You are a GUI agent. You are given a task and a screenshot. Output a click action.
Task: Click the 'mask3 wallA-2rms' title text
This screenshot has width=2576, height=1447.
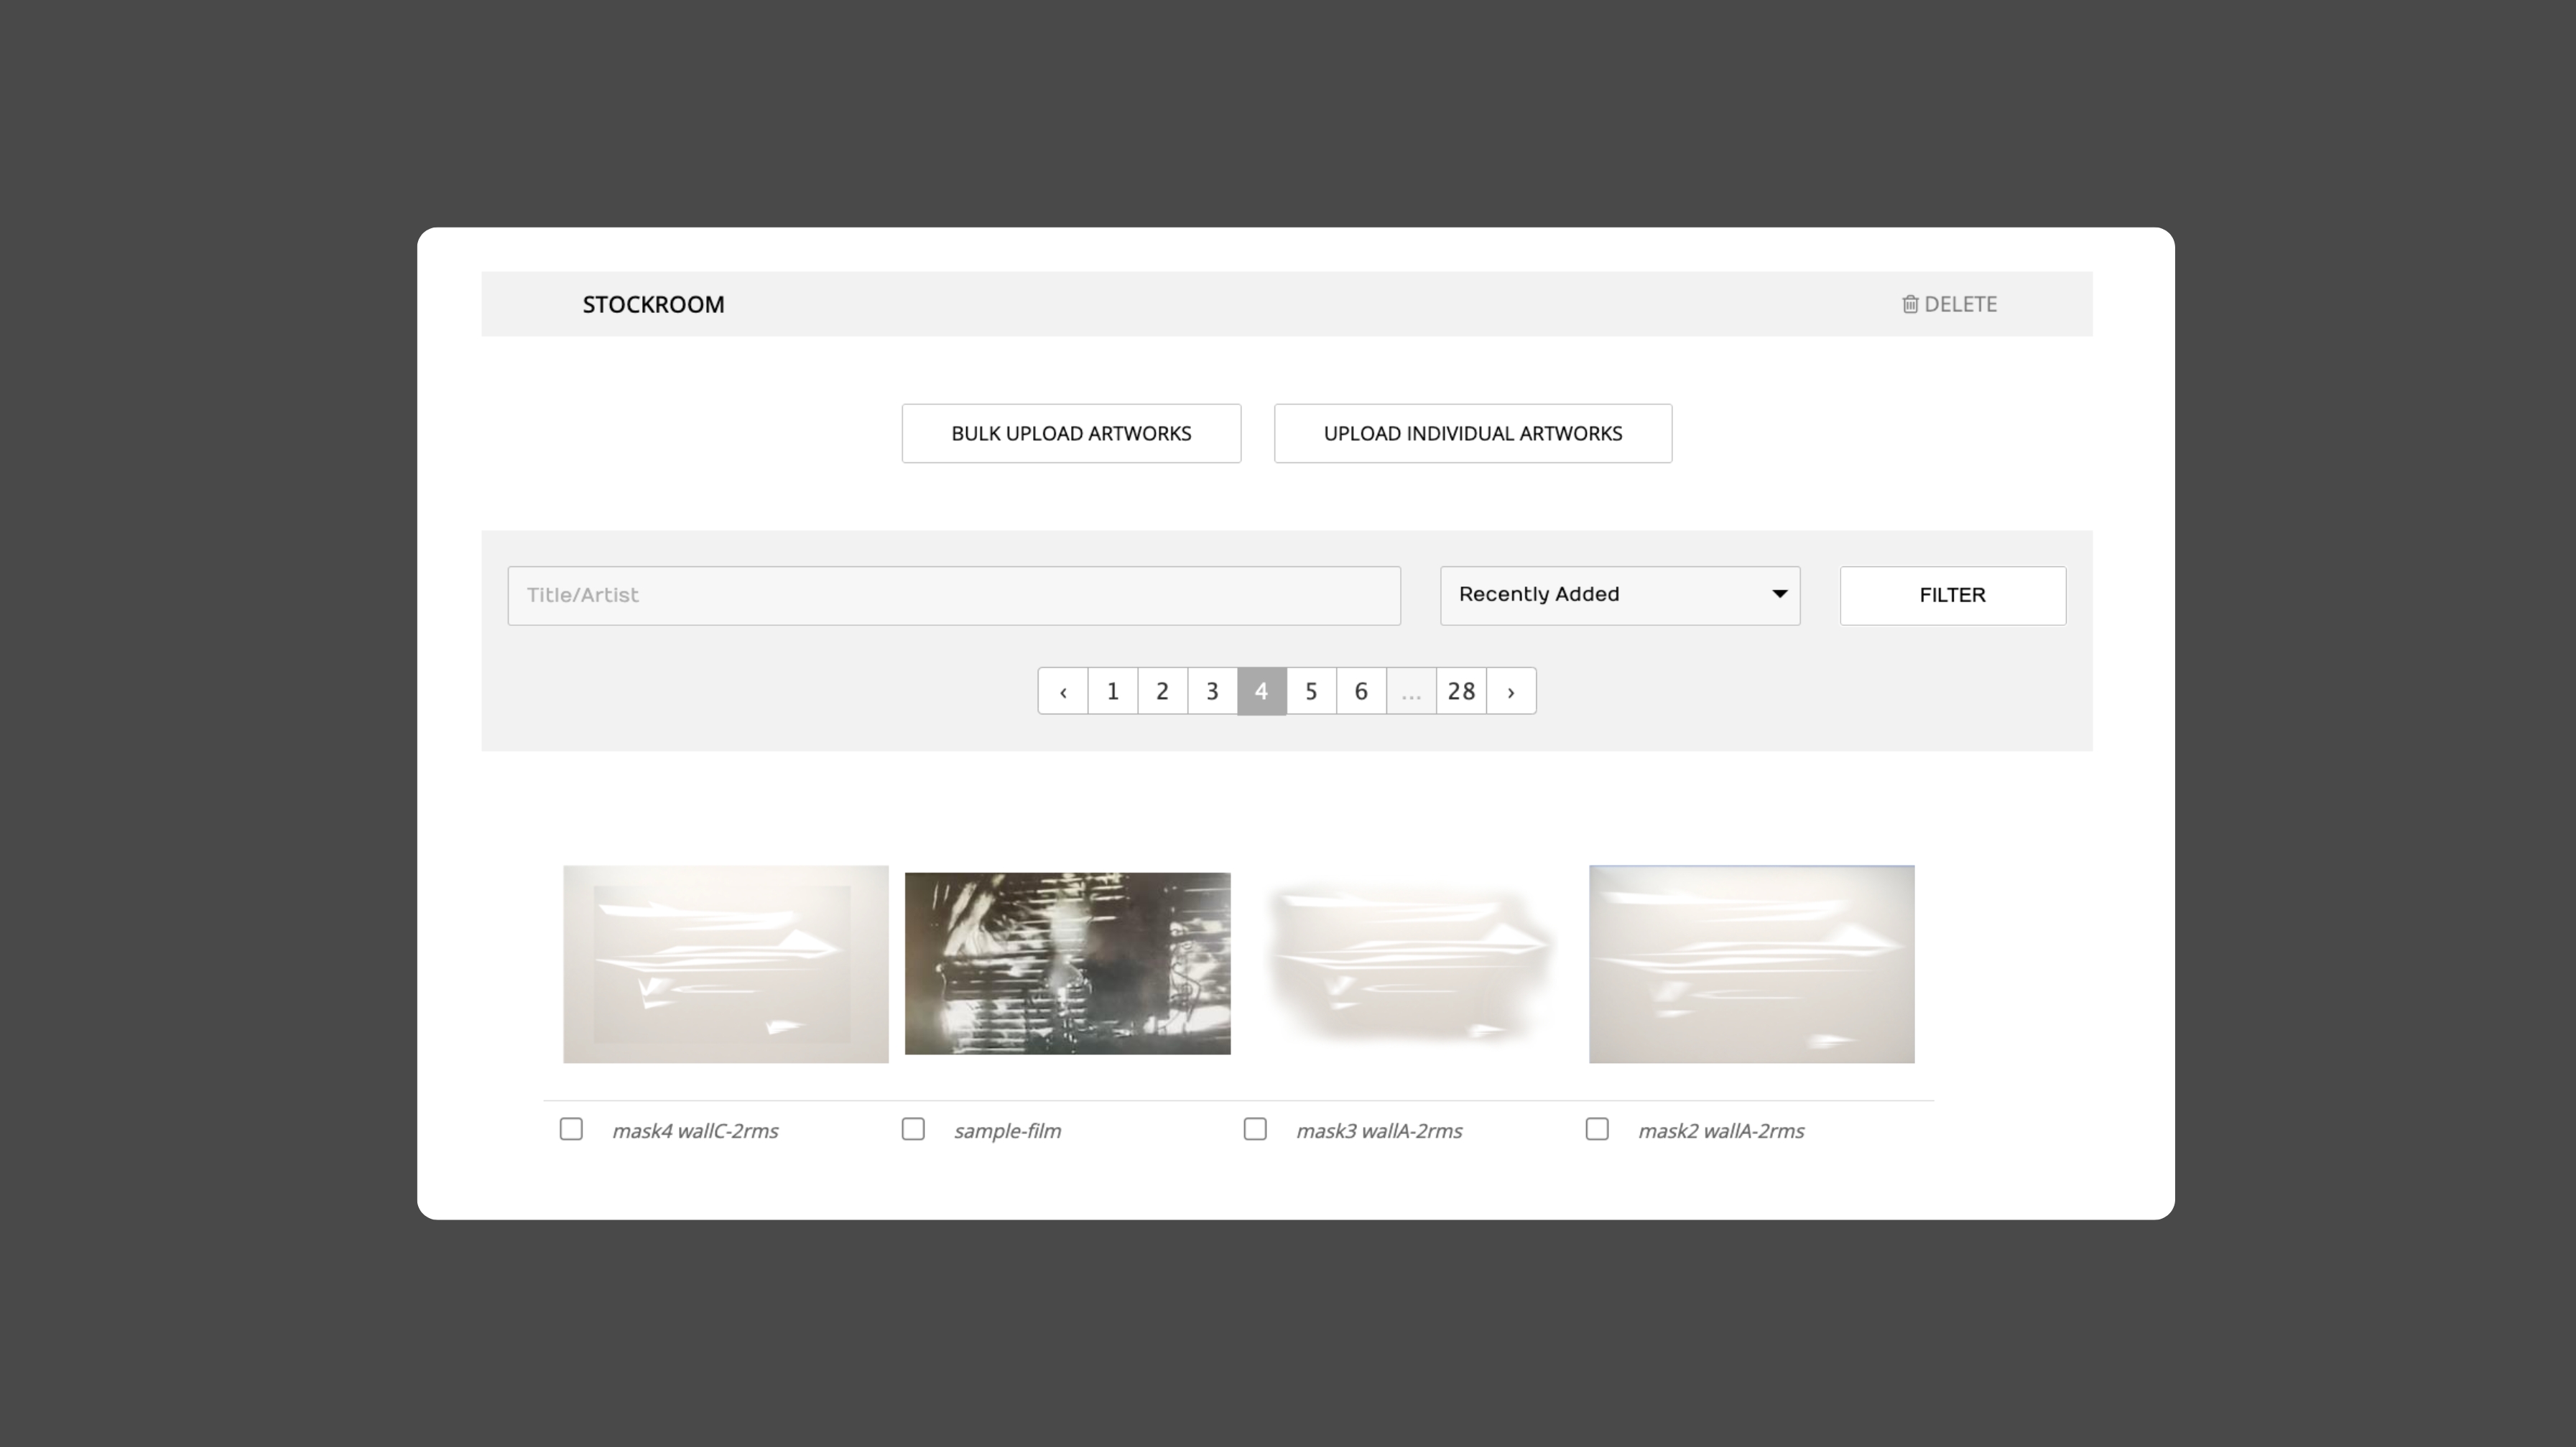(1379, 1131)
